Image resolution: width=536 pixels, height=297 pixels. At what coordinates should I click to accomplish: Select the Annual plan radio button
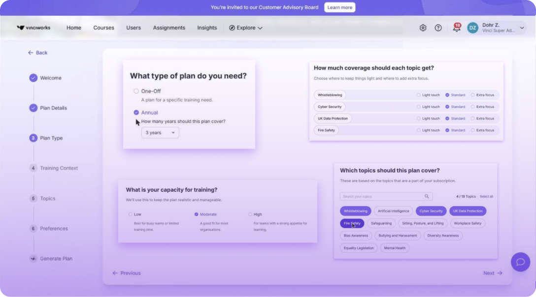point(136,112)
